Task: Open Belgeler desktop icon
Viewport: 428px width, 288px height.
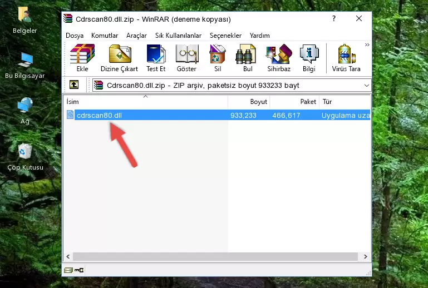Action: click(x=25, y=21)
